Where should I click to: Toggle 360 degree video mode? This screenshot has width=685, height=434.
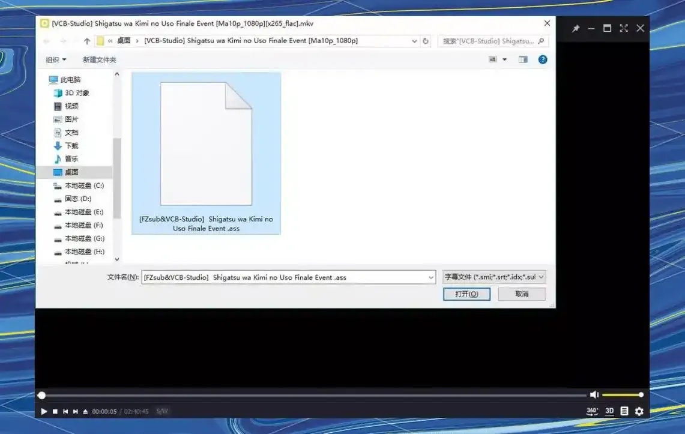click(592, 411)
